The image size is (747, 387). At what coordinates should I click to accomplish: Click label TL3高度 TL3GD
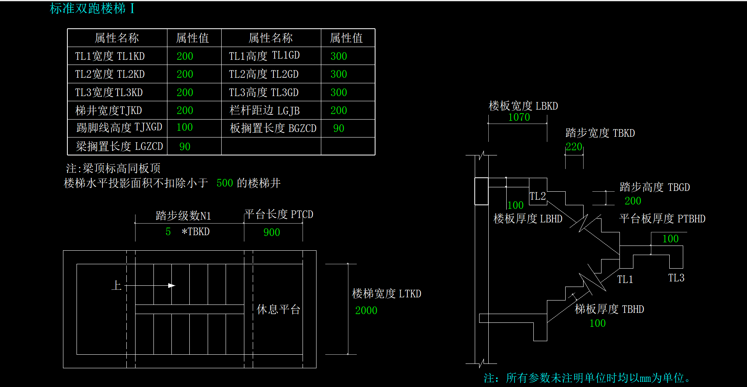264,92
